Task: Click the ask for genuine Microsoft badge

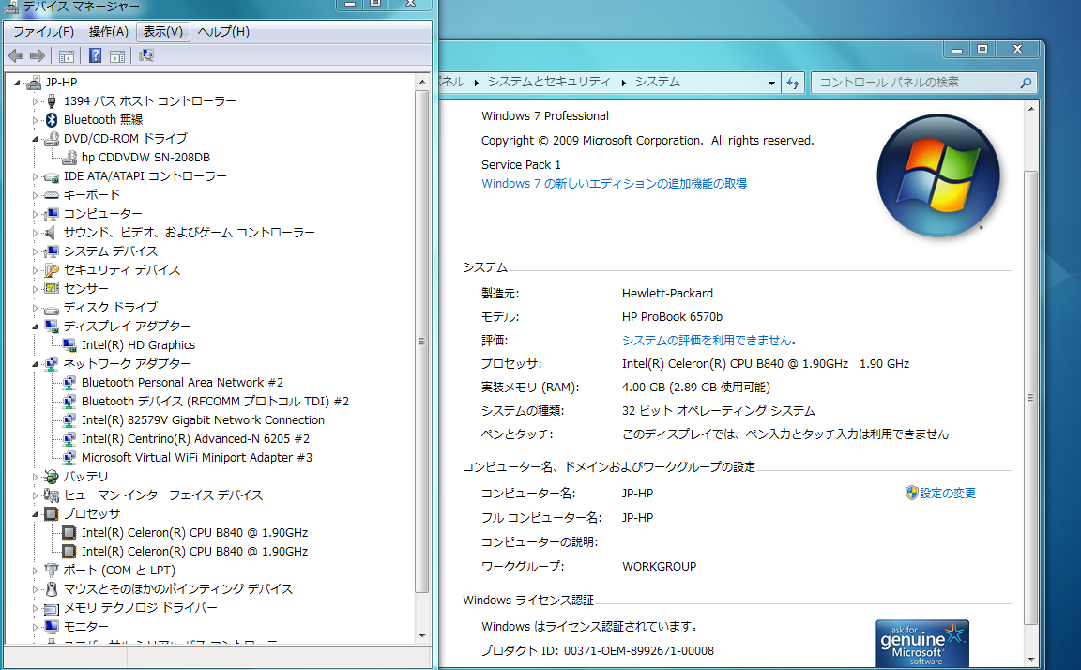Action: [x=921, y=643]
